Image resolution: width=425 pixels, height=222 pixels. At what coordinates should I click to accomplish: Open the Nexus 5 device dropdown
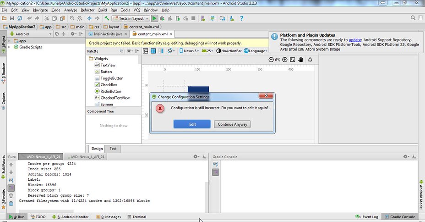click(x=189, y=51)
